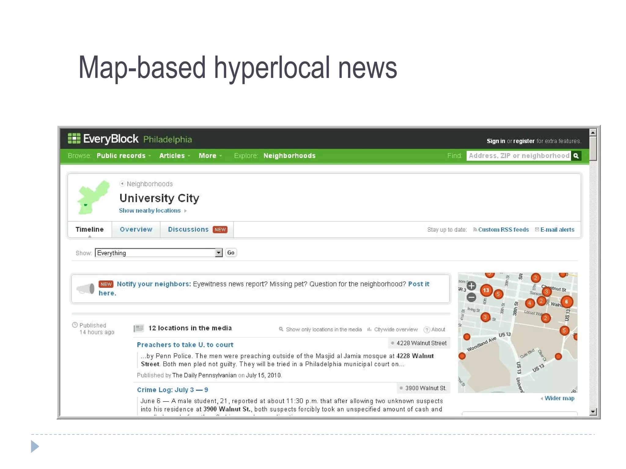Open the Crime Log: July 3 — 9 article
The height and width of the screenshot is (469, 626).
[172, 390]
